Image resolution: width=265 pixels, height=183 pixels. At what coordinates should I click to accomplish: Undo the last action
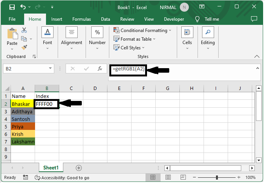23,7
